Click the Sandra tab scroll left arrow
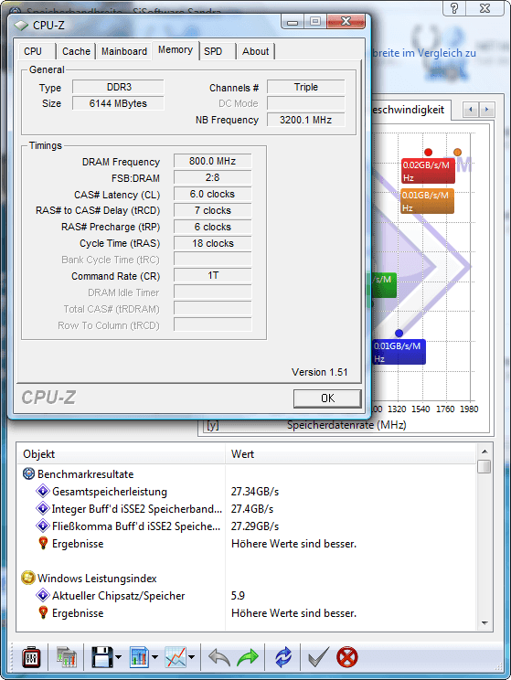Screen dimensions: 511x680 (x=471, y=110)
